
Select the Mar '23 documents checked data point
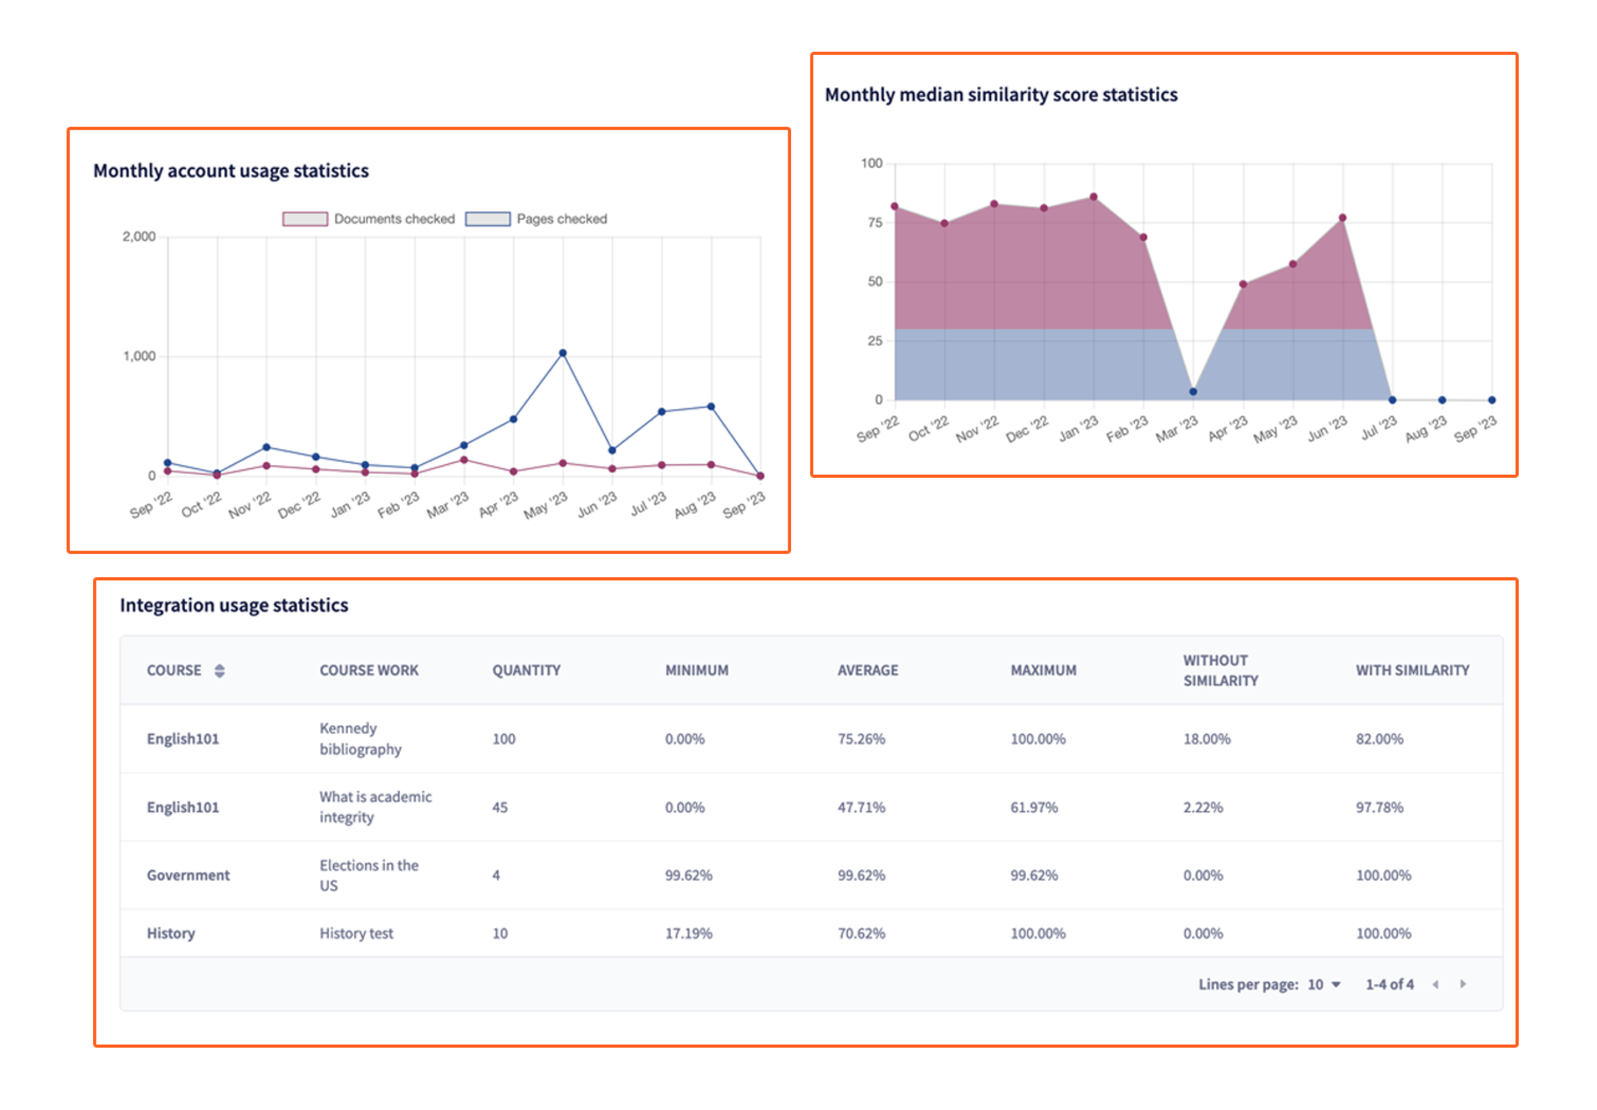point(464,460)
